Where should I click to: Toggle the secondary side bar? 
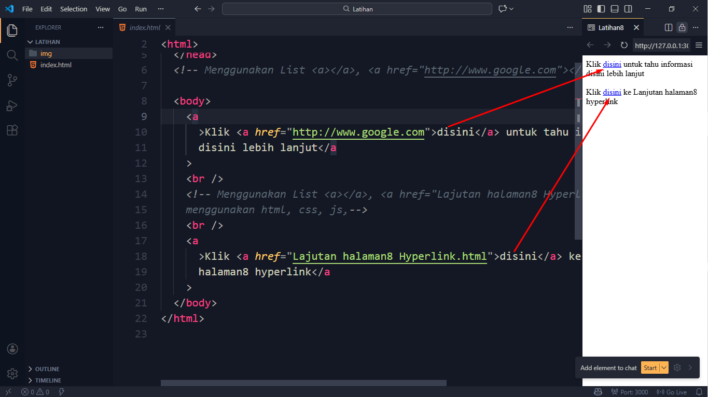[x=628, y=9]
